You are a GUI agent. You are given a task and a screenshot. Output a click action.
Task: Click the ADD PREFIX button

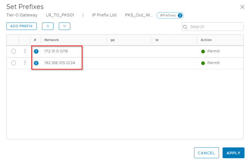[21, 26]
